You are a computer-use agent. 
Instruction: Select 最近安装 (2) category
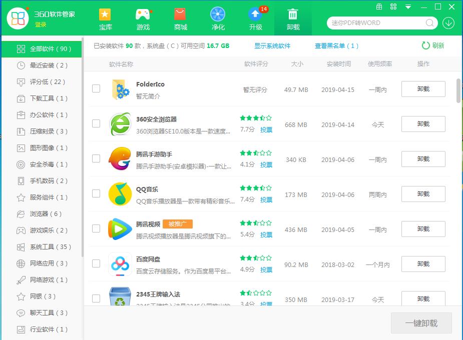pos(42,65)
